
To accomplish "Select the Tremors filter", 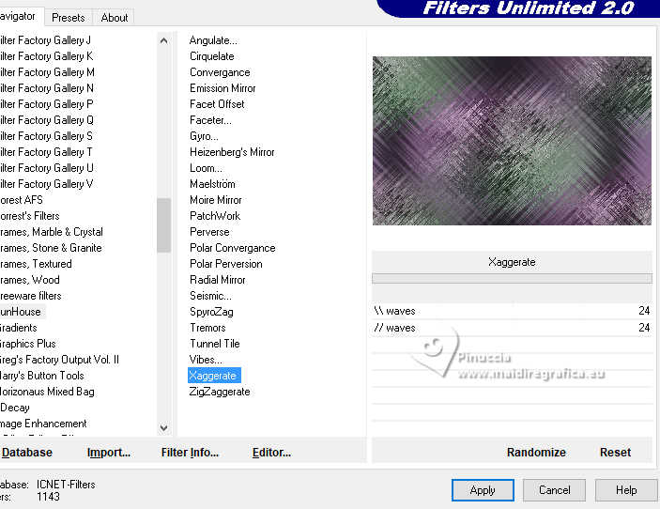I will pos(207,329).
